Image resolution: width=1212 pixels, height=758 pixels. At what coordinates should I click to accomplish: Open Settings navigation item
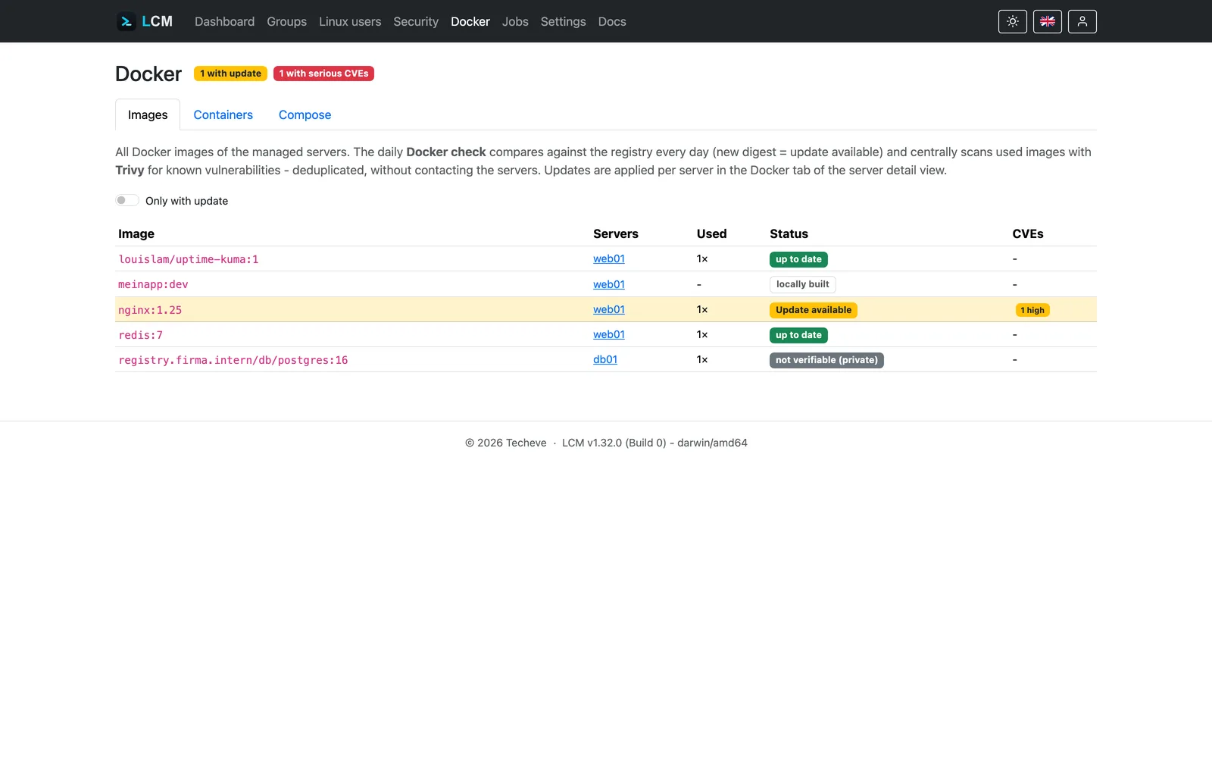tap(563, 21)
